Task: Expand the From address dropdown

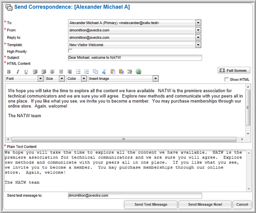Action: [198, 30]
